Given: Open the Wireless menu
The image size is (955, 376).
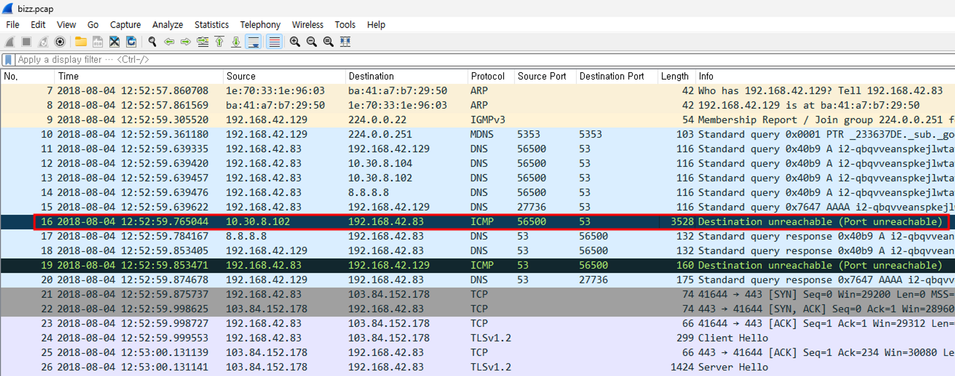Looking at the screenshot, I should (x=308, y=25).
